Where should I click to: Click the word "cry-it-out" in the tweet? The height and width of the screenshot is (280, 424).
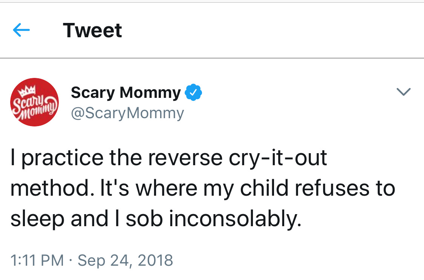(x=278, y=158)
